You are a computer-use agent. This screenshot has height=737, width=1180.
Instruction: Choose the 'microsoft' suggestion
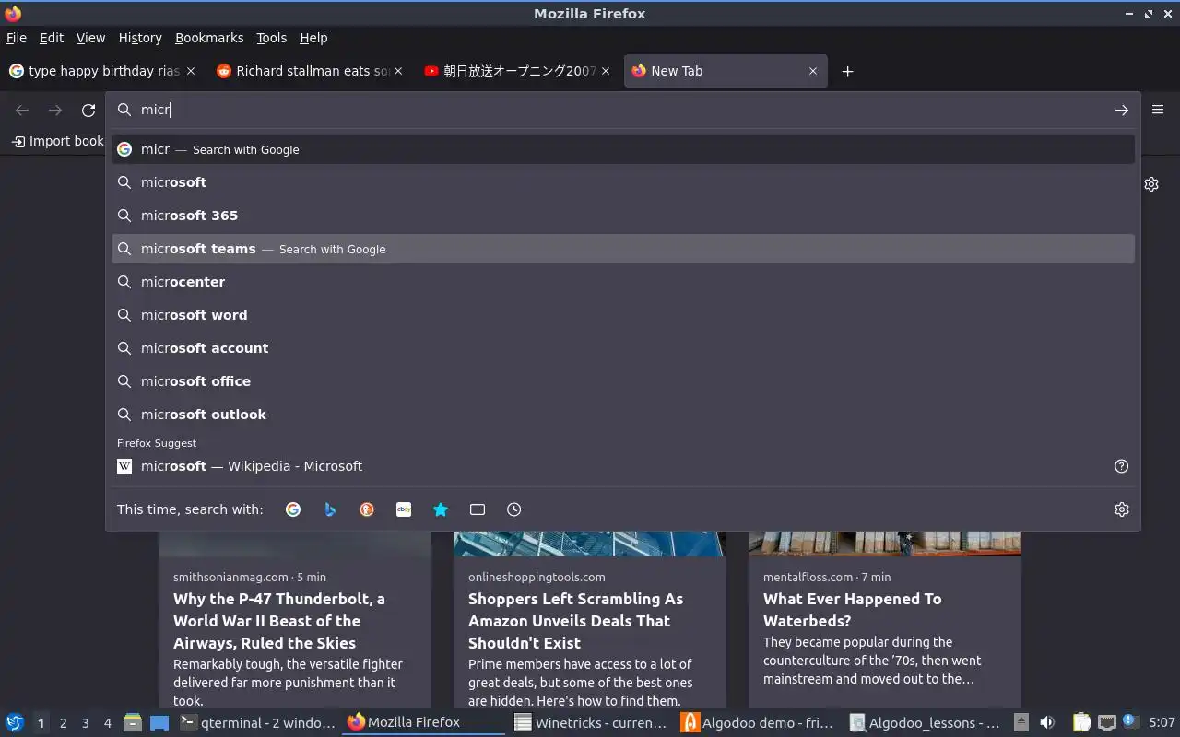point(623,182)
